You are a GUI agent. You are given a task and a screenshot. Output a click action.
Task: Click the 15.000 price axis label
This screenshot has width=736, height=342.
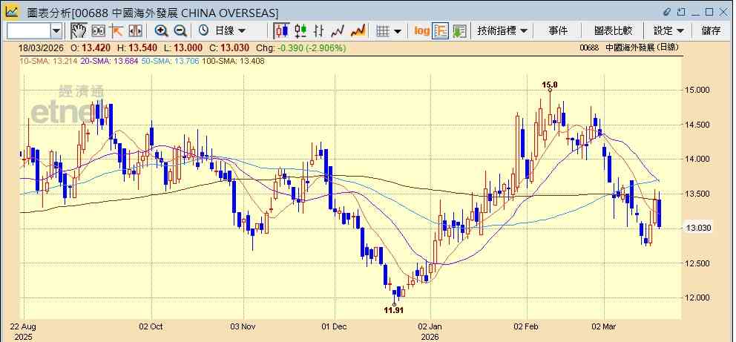click(697, 90)
